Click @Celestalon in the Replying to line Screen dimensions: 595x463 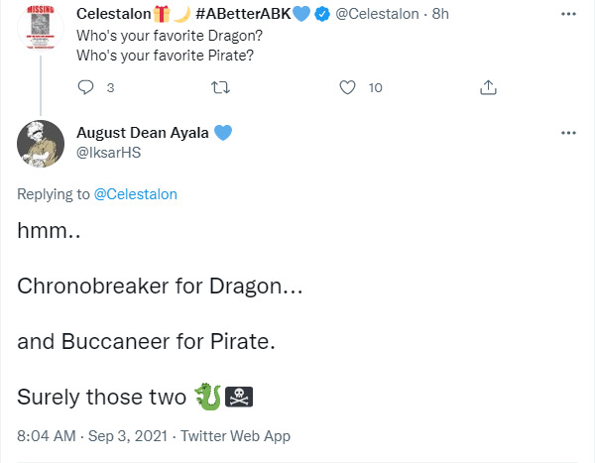click(x=135, y=194)
